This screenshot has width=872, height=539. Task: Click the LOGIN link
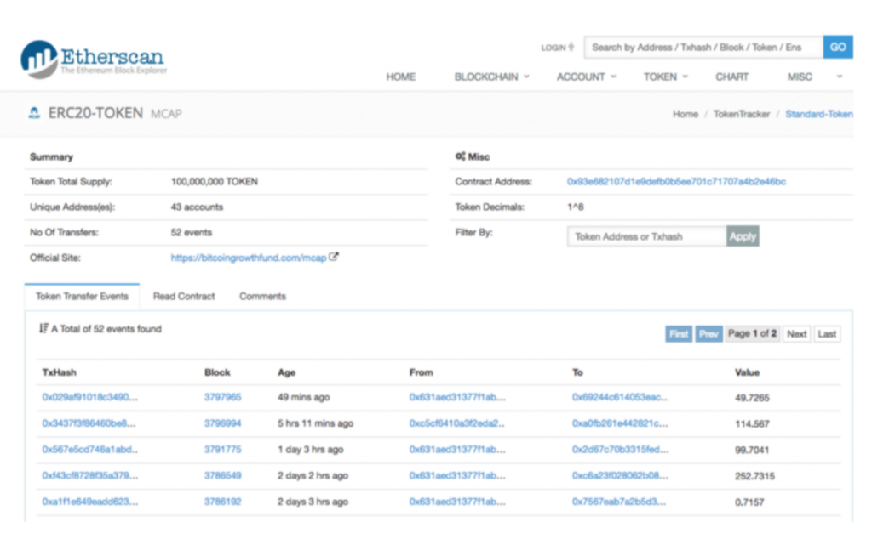click(554, 48)
